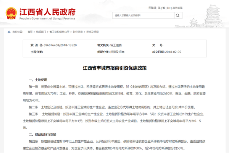Click the 文号 label
This screenshot has width=229, height=153.
click(158, 45)
